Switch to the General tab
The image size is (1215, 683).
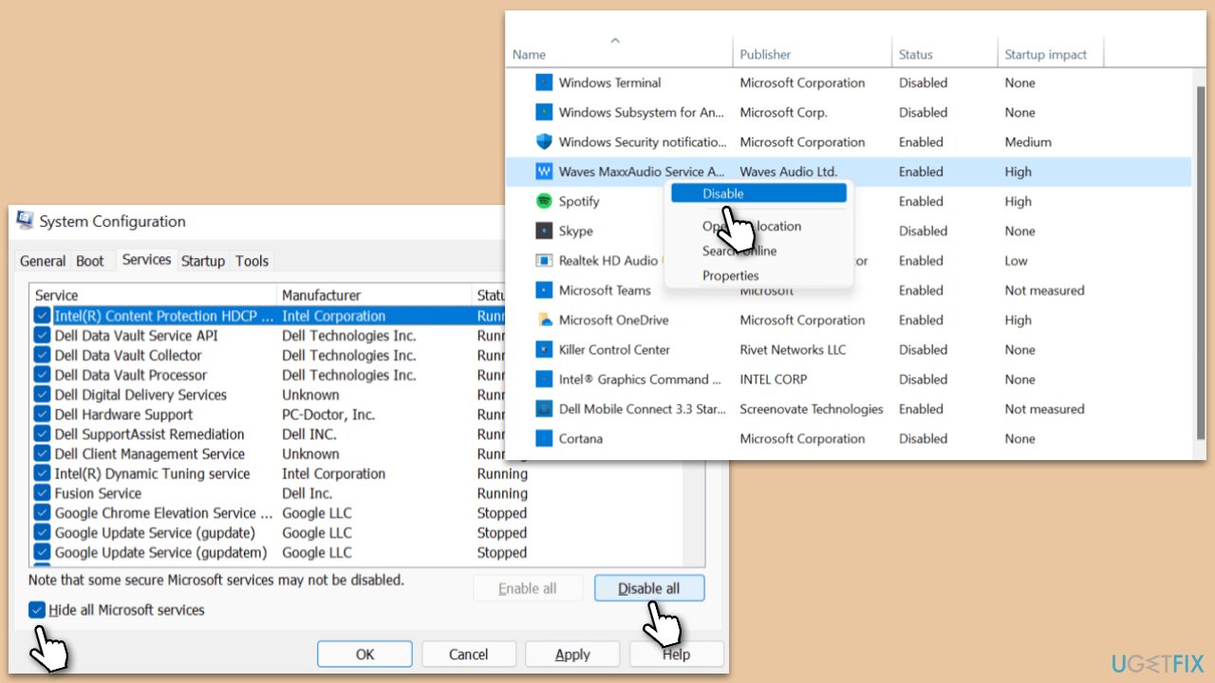click(43, 261)
